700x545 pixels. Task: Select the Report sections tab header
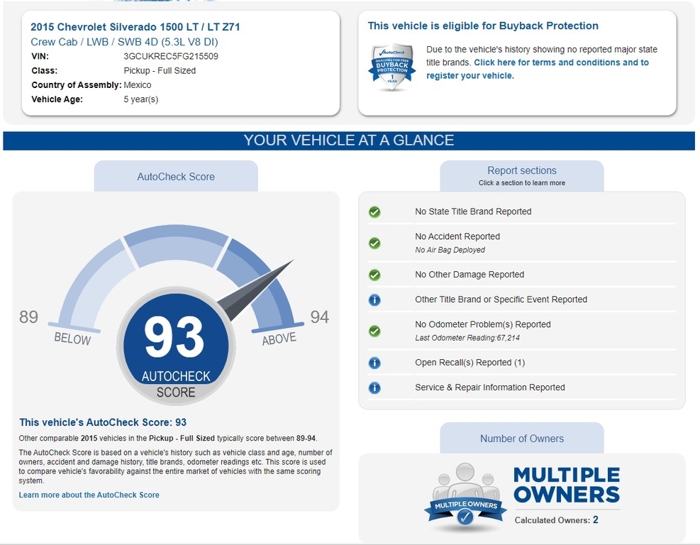point(522,175)
